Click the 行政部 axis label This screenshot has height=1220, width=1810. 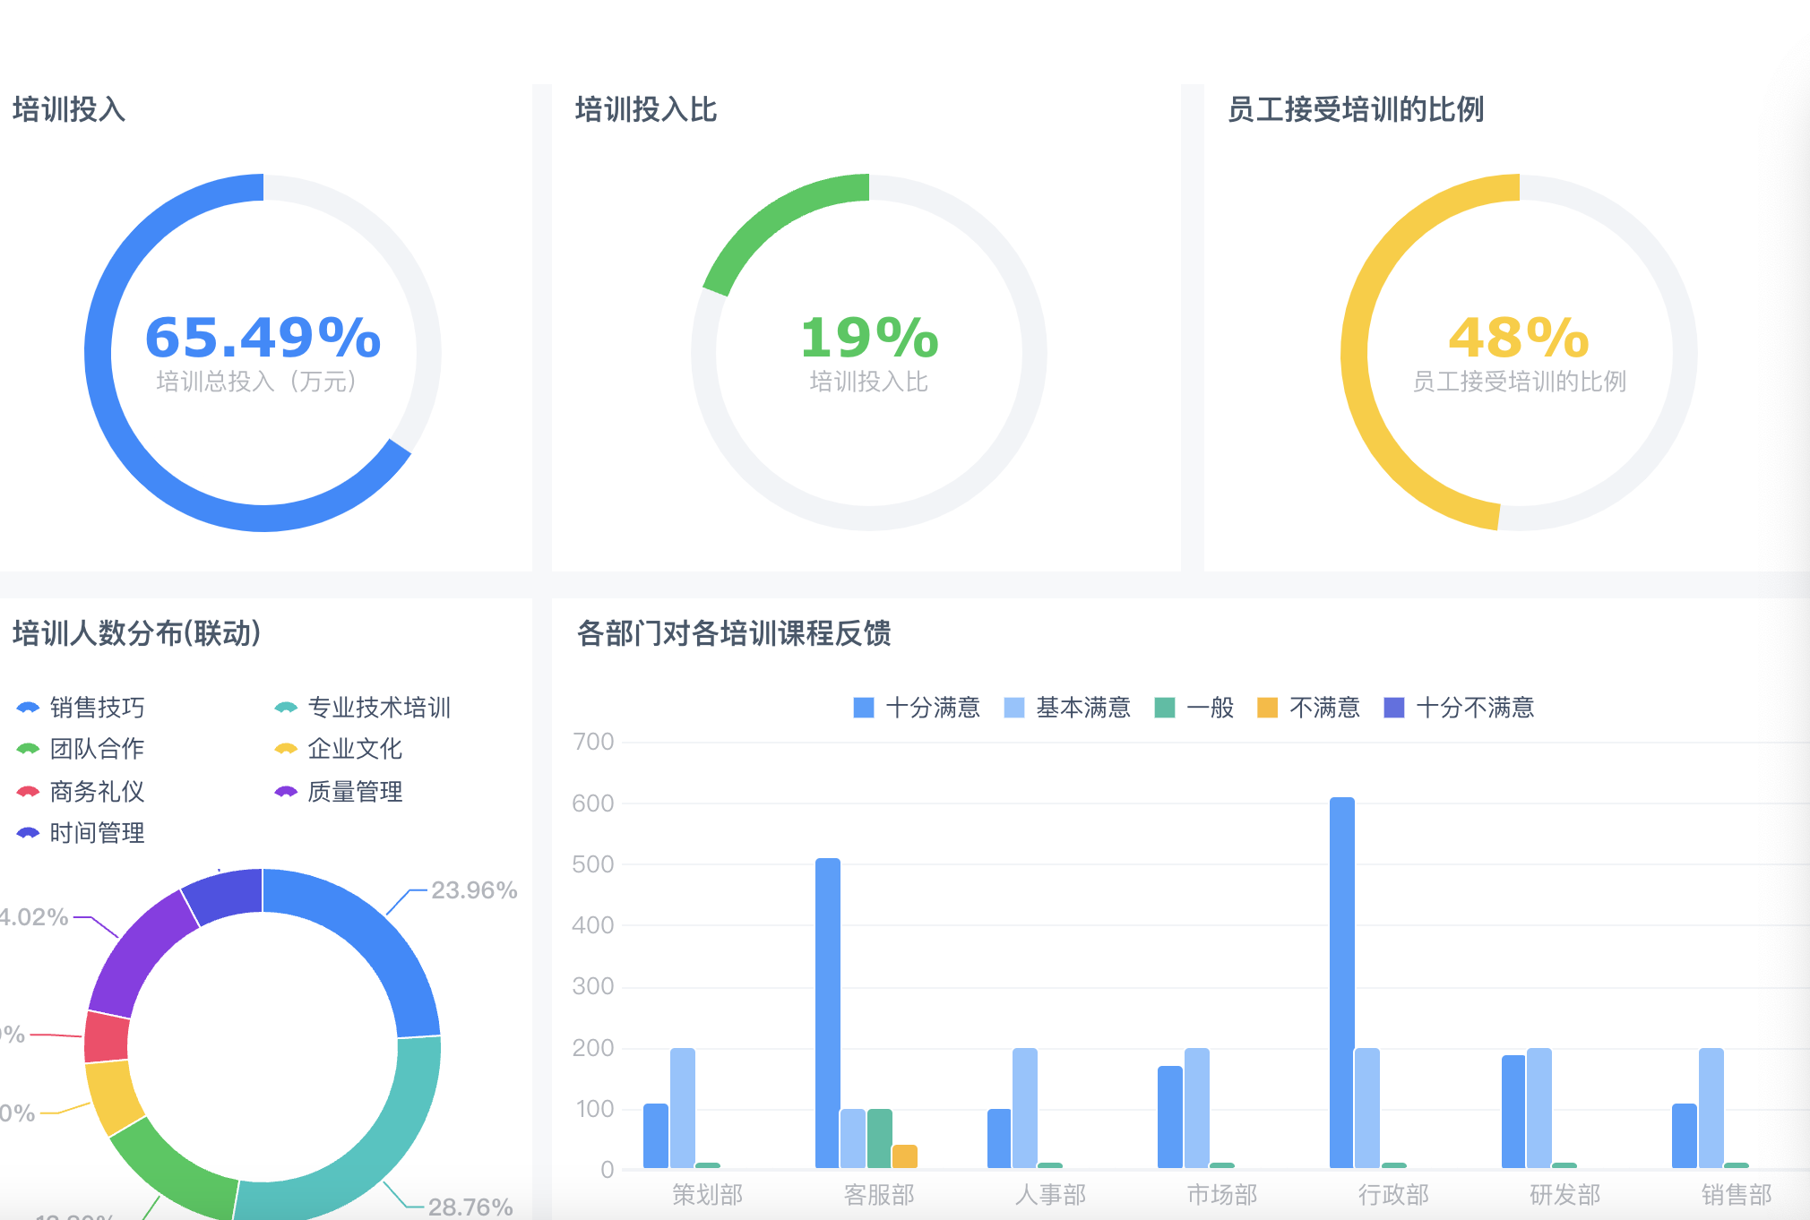[x=1393, y=1195]
